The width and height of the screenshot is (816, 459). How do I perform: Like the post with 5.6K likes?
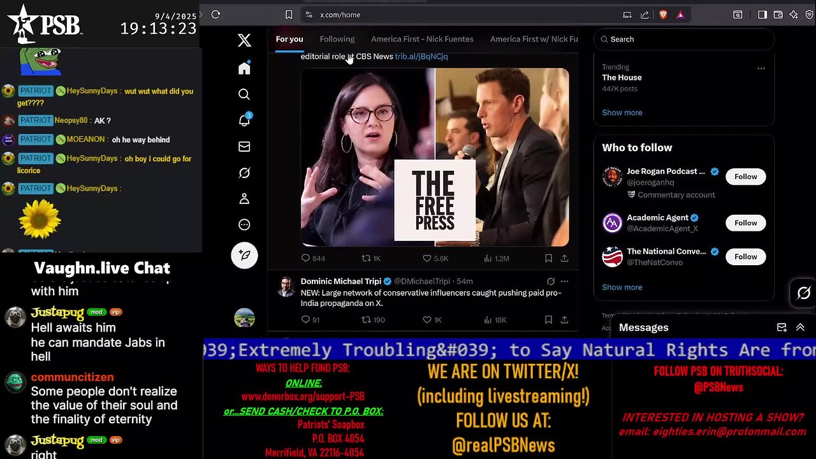click(x=435, y=258)
